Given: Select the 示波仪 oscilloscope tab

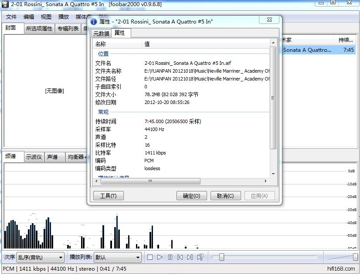Looking at the screenshot, I should pyautogui.click(x=34, y=157).
